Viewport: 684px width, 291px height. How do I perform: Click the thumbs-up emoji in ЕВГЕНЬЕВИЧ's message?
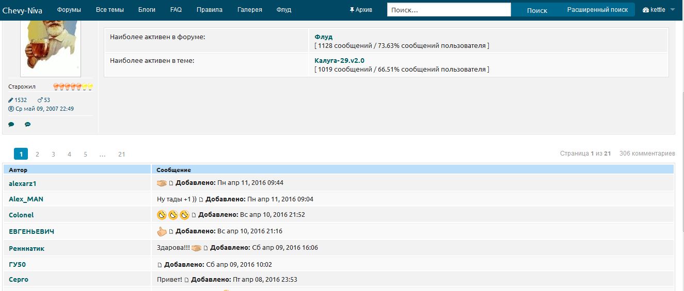click(x=162, y=231)
